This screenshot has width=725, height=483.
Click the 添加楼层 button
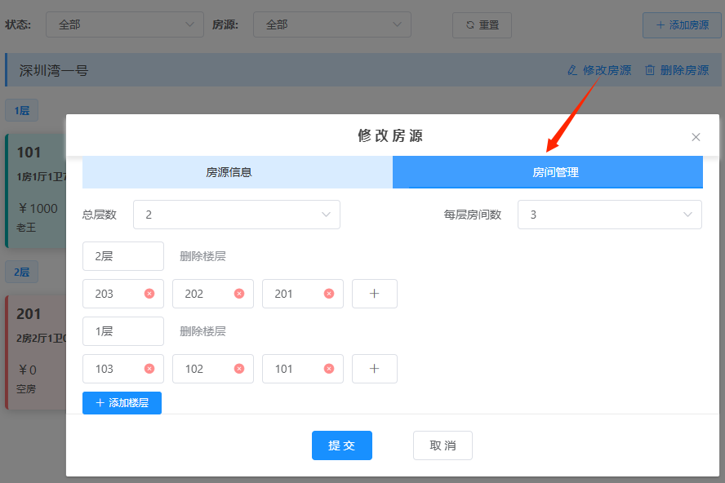pos(122,403)
